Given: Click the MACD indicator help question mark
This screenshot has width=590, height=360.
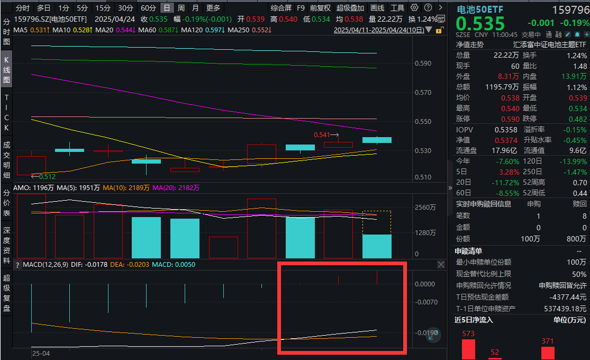Looking at the screenshot, I should (17, 265).
